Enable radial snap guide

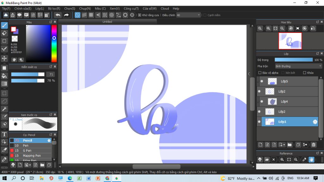105,15
